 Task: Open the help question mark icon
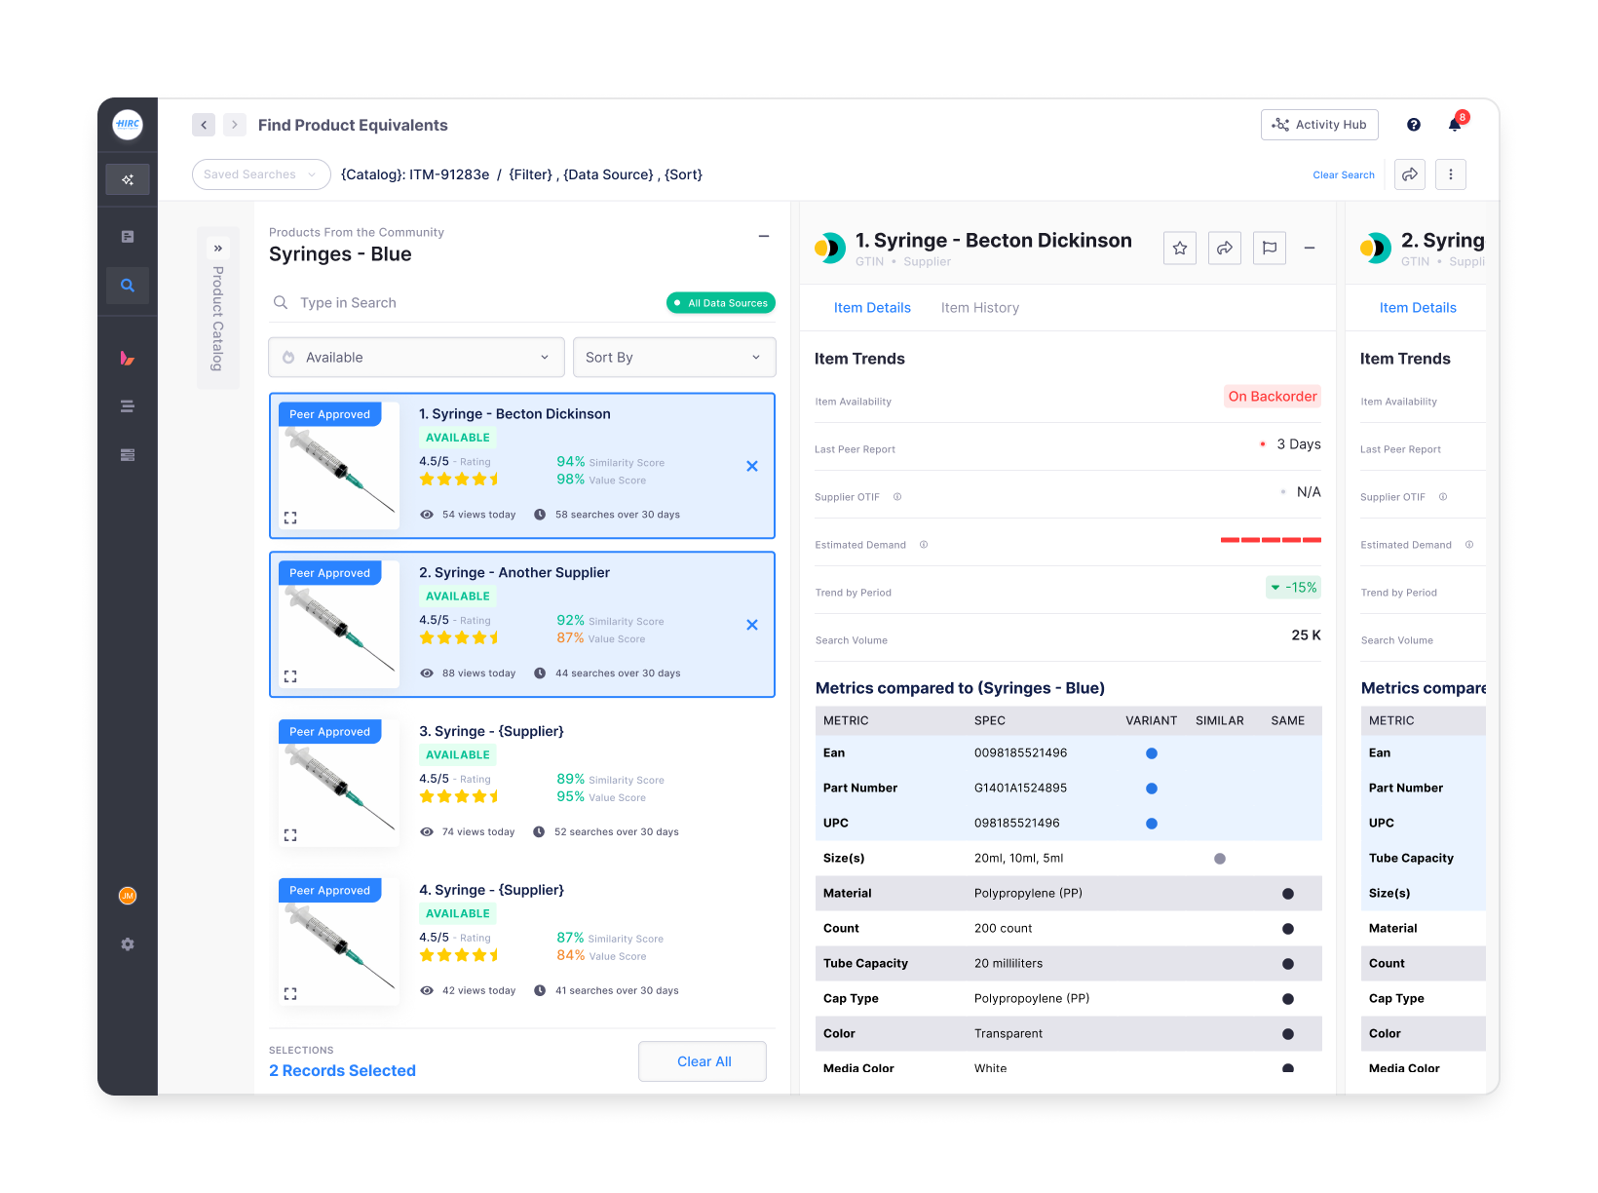pyautogui.click(x=1414, y=125)
